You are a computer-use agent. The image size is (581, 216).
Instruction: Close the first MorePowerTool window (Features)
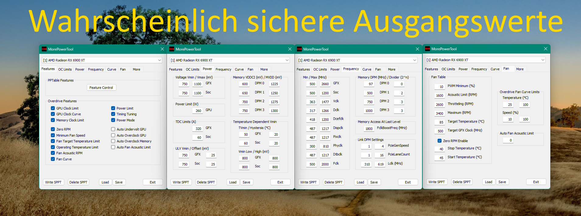(162, 49)
